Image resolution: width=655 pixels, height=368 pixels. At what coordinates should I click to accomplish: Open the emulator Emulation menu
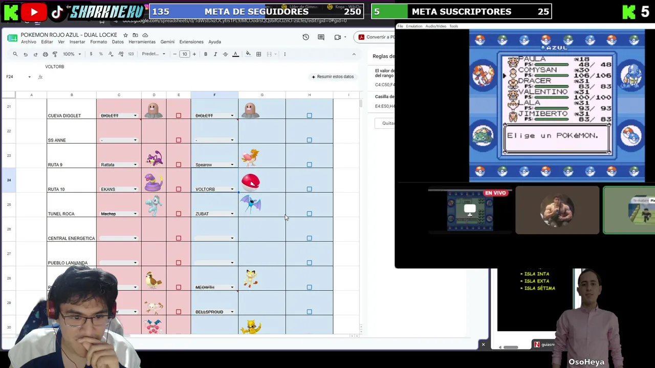pyautogui.click(x=414, y=26)
